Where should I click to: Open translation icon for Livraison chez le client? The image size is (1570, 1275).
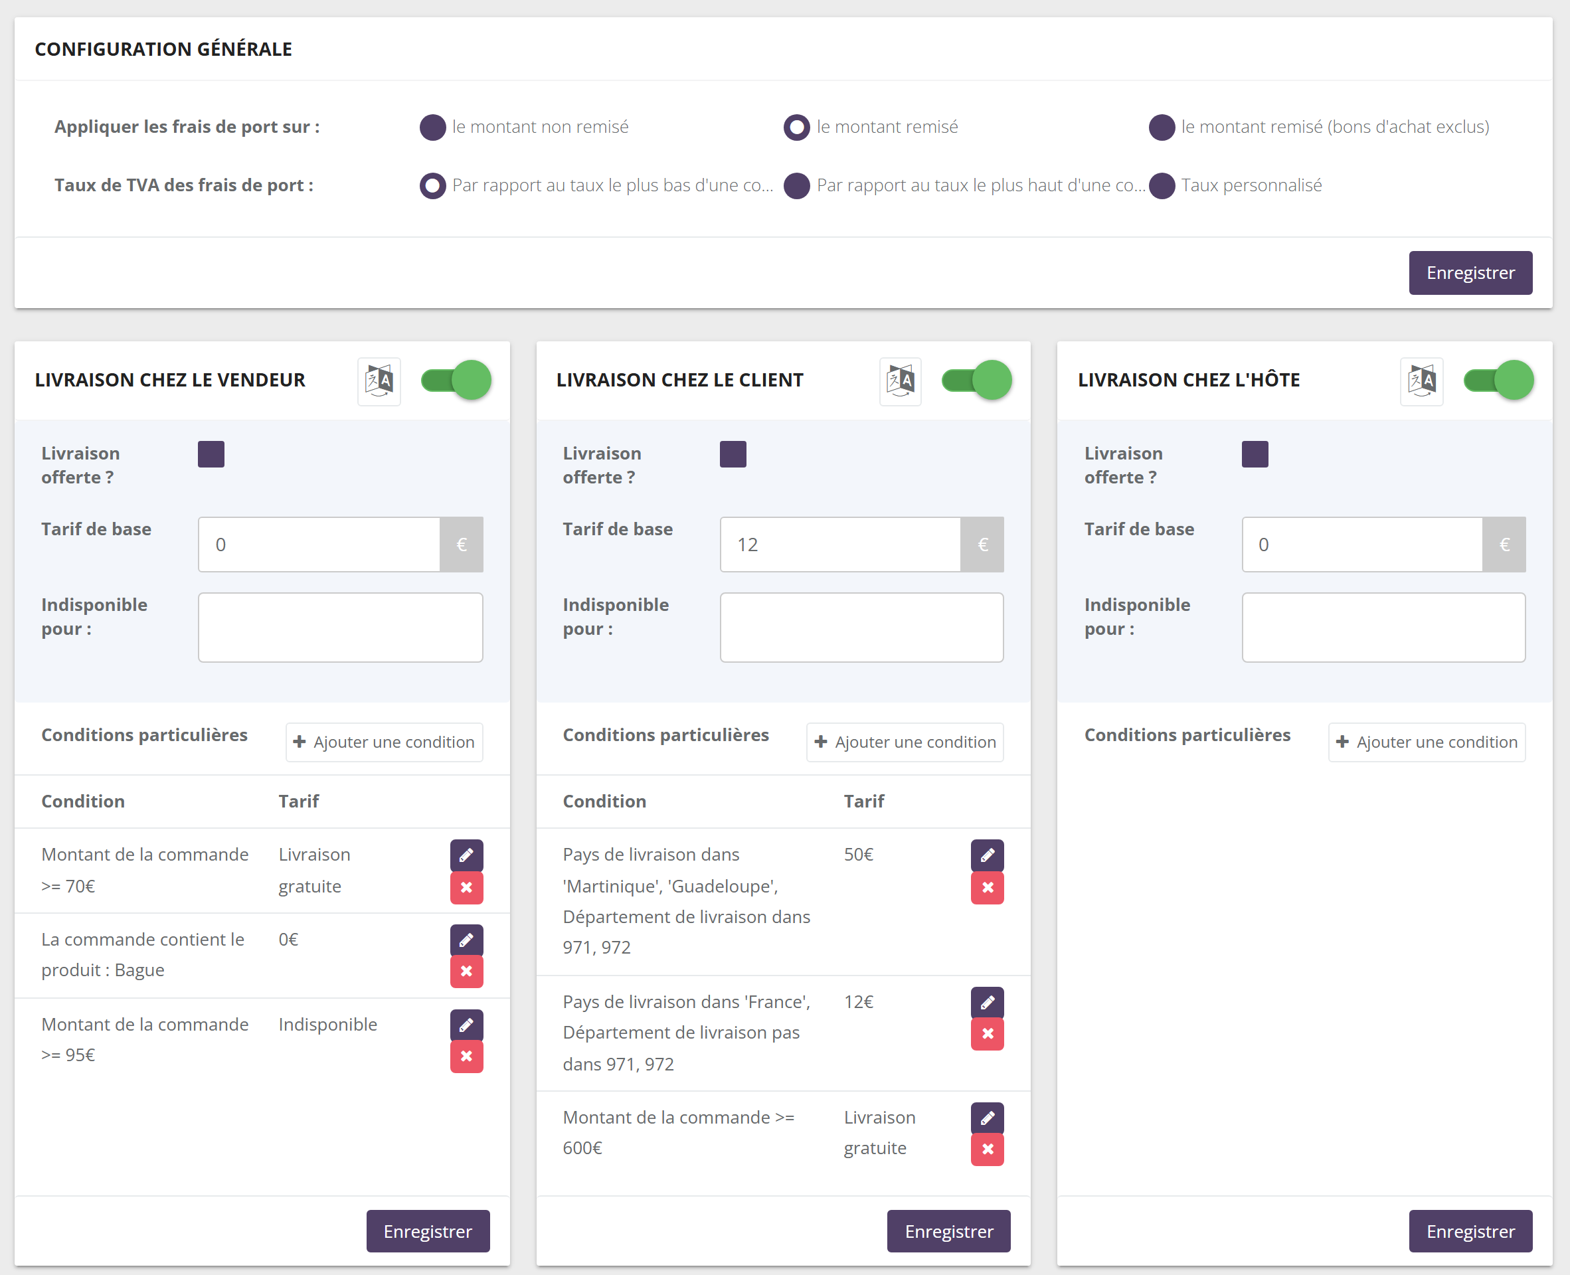(x=901, y=381)
